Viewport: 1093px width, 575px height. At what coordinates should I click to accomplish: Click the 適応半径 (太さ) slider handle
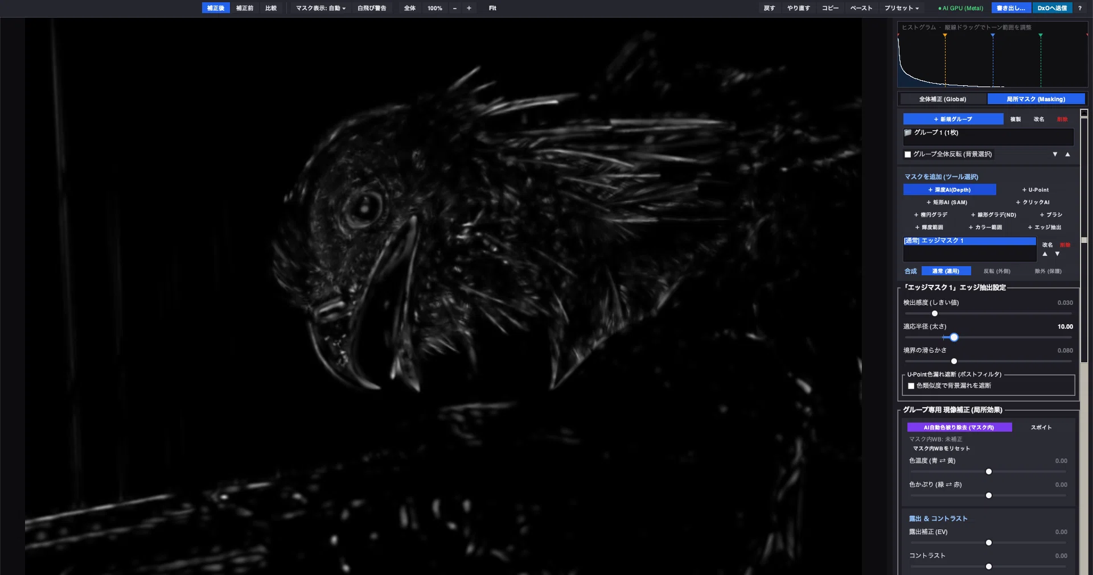point(954,337)
